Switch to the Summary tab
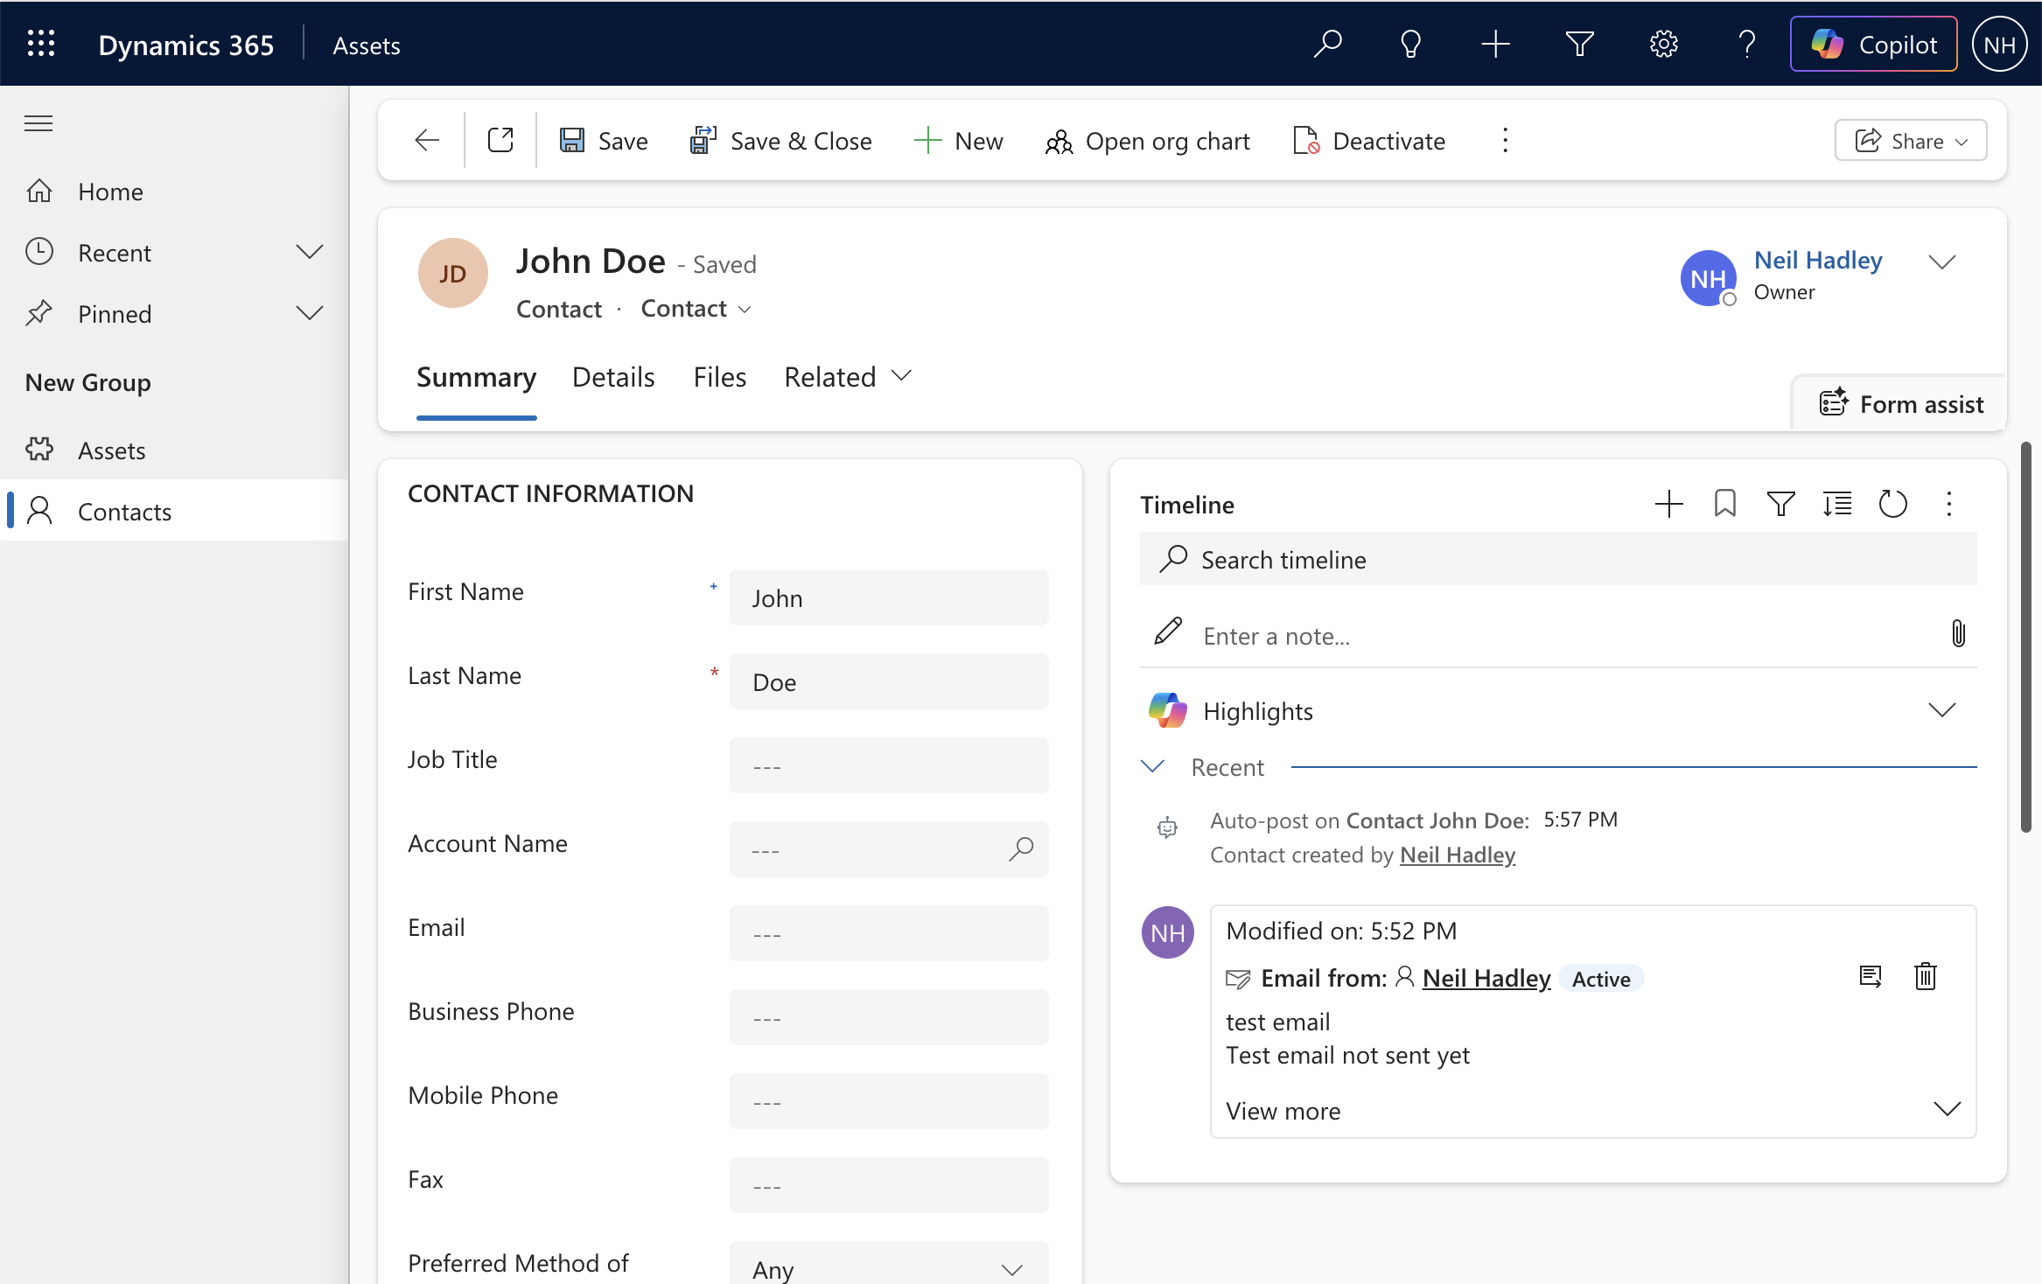The height and width of the screenshot is (1284, 2042). [x=476, y=377]
